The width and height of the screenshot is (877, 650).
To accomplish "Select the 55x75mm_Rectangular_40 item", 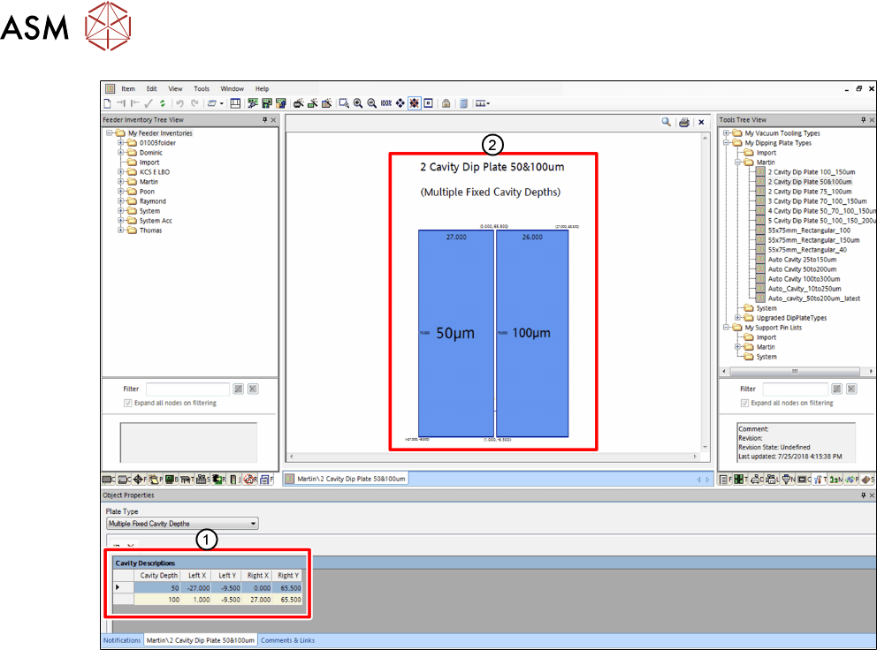I will [807, 250].
